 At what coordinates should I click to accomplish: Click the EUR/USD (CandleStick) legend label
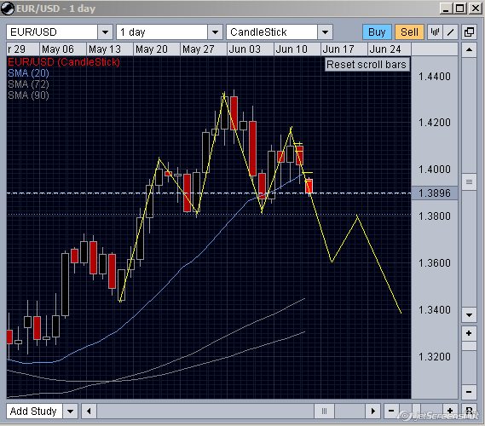(64, 62)
